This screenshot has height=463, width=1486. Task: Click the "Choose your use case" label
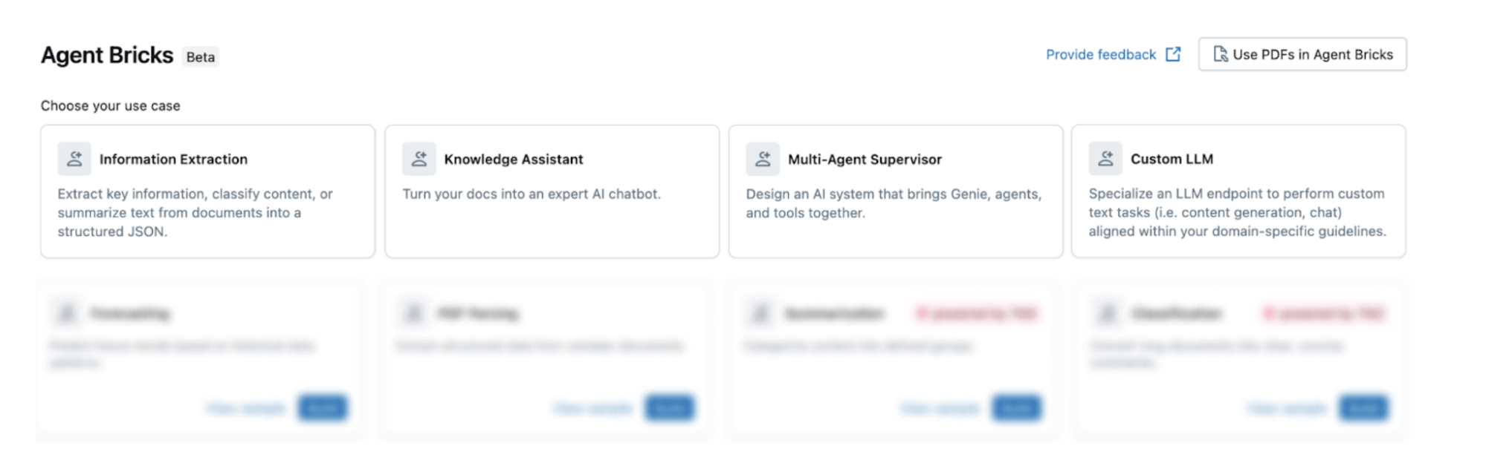click(x=110, y=105)
